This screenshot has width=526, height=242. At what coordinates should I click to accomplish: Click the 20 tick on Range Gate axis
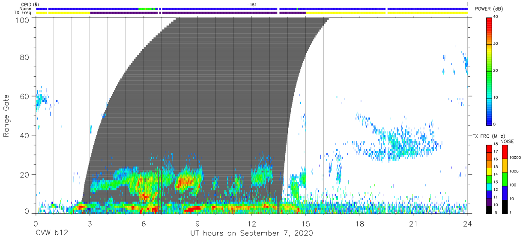tap(25, 175)
